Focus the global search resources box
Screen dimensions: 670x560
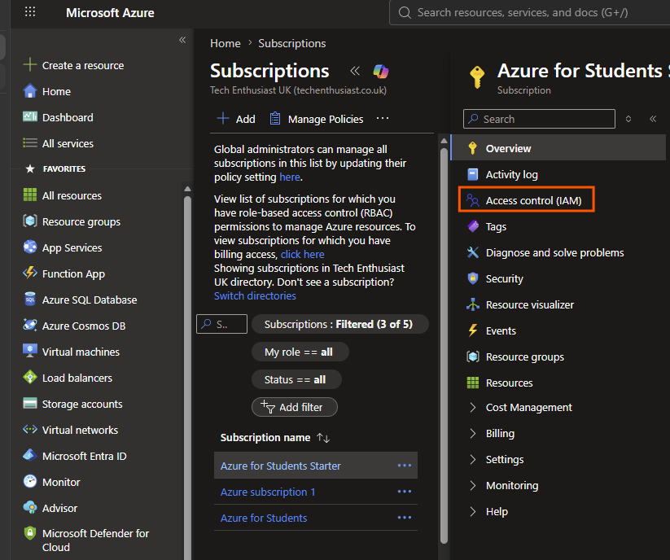click(530, 12)
